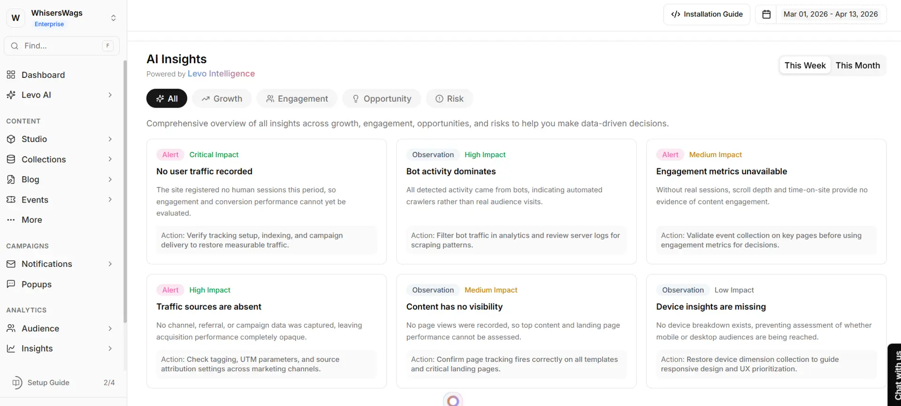This screenshot has width=901, height=406.
Task: Click the Notifications envelope icon
Action: point(11,264)
